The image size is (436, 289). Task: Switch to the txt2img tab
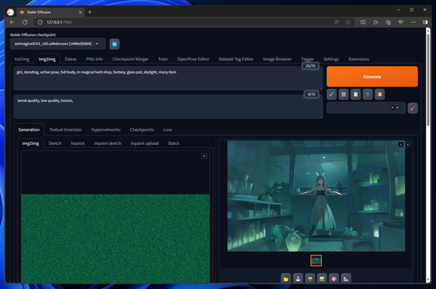point(22,59)
